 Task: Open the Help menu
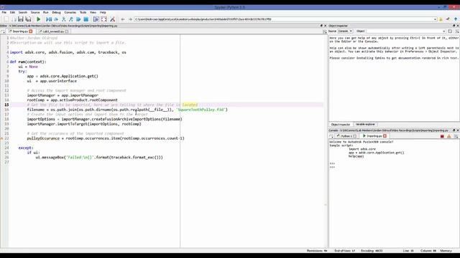(103, 13)
